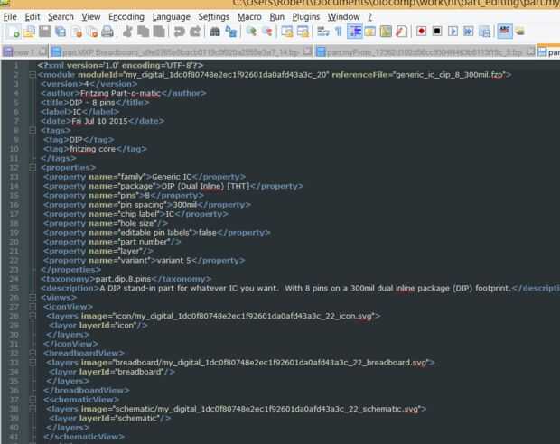Screen dimensions: 560x444
Task: Click line number 25 in margin
Action: coord(14,288)
